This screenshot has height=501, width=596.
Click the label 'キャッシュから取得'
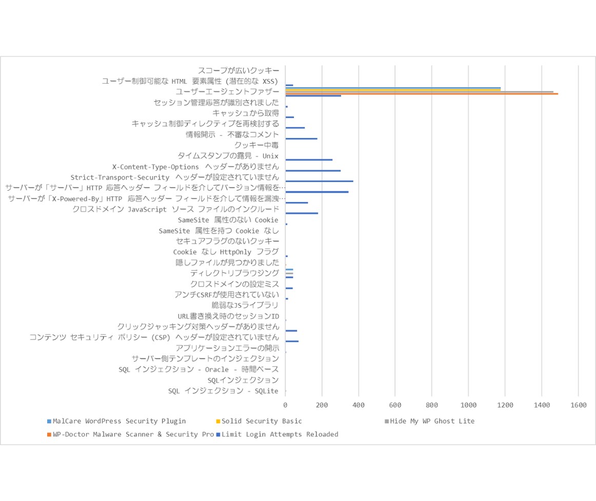point(246,113)
